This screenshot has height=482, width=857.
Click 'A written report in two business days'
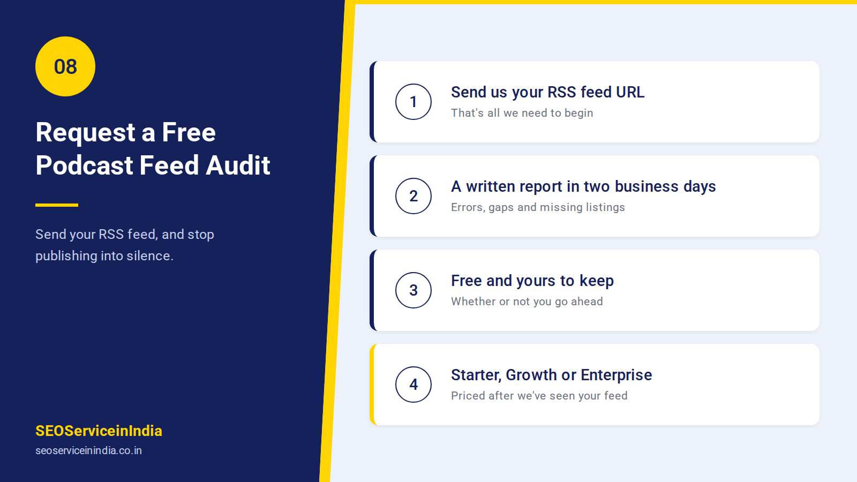[x=583, y=186]
